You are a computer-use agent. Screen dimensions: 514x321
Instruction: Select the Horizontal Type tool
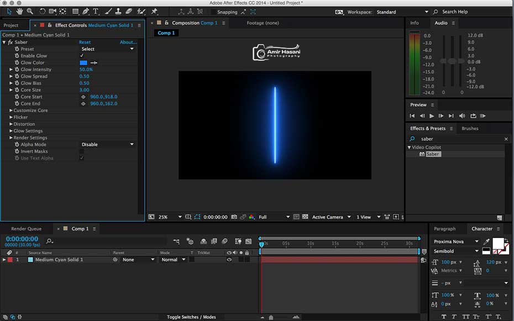point(96,12)
